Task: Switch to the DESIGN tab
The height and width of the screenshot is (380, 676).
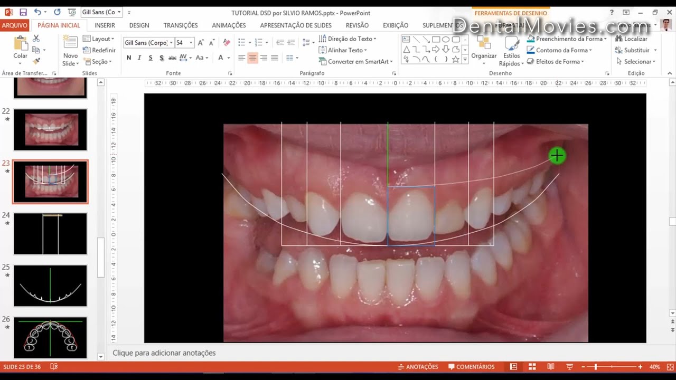Action: tap(139, 25)
